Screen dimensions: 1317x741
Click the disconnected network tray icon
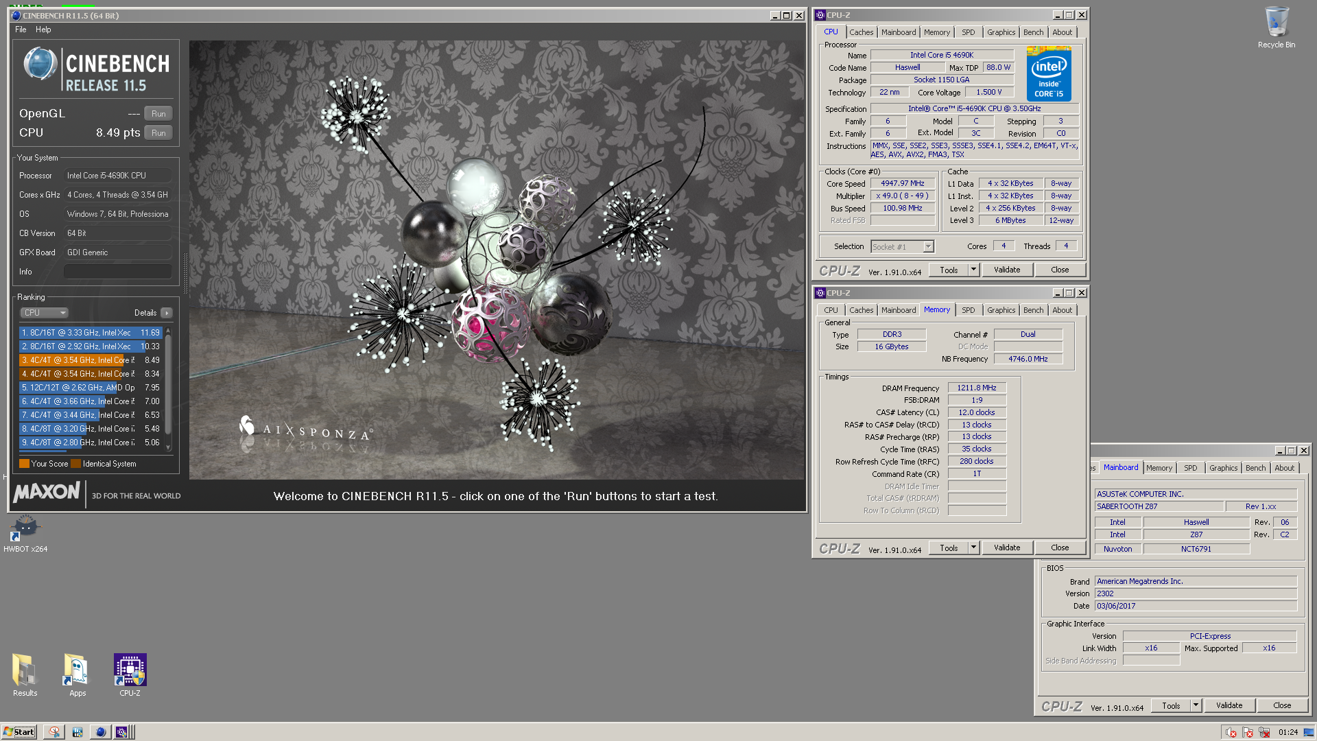tap(1264, 733)
